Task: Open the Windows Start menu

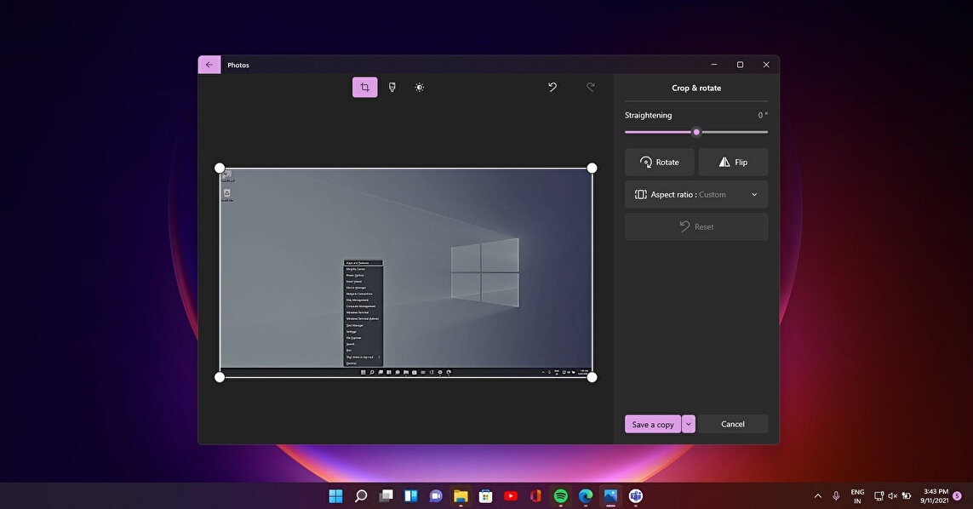Action: tap(335, 495)
